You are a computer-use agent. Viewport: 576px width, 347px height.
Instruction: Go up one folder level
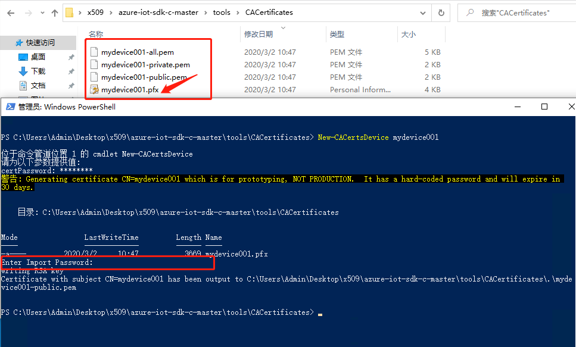pyautogui.click(x=55, y=12)
